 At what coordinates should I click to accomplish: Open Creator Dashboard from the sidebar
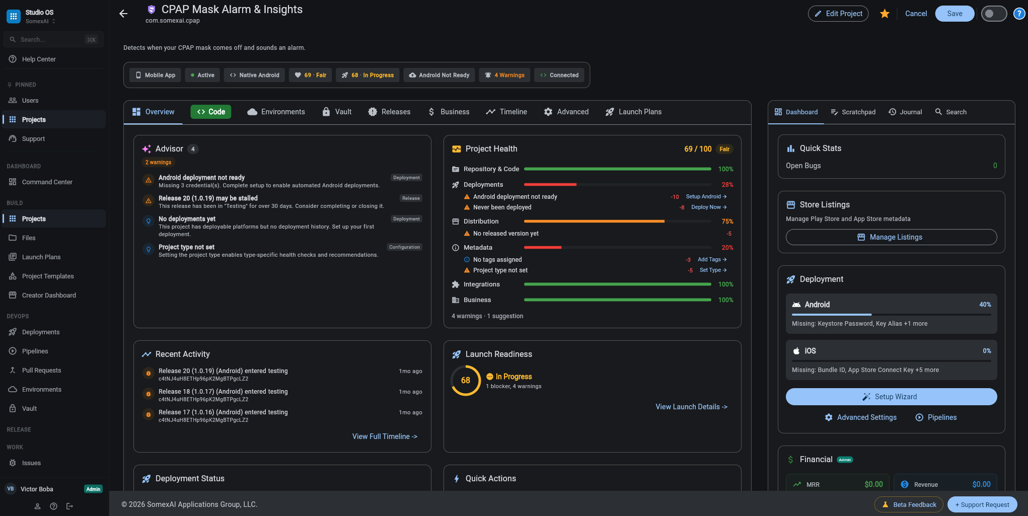pos(48,295)
